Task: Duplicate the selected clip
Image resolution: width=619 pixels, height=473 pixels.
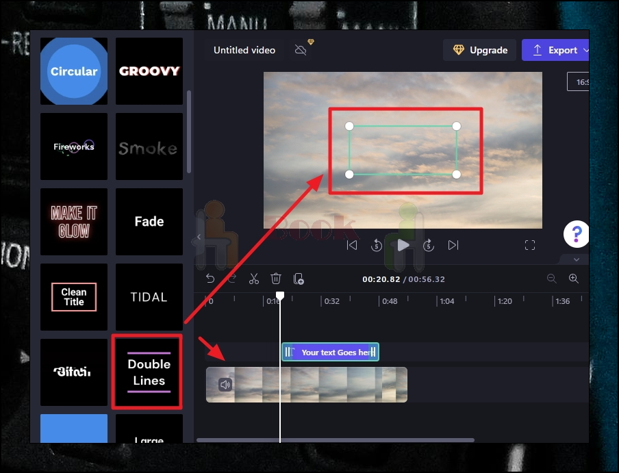Action: tap(299, 279)
